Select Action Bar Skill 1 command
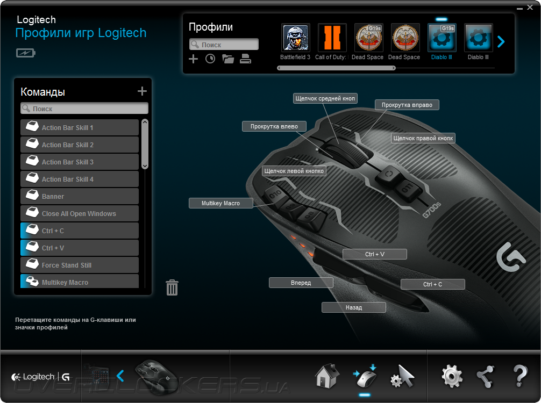 pos(80,127)
